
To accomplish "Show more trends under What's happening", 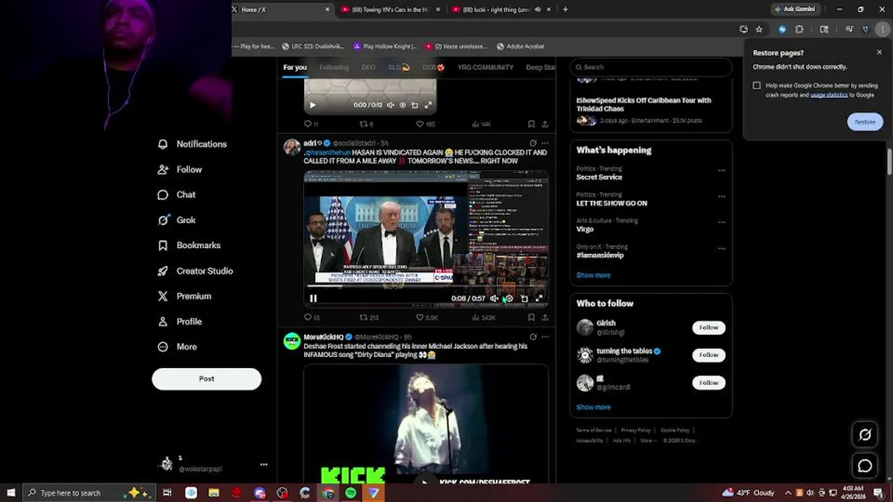I will pos(593,275).
